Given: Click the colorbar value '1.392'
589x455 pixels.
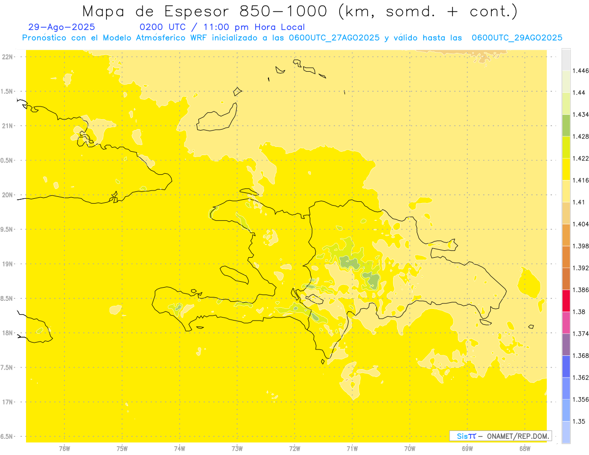Looking at the screenshot, I should pos(581,268).
